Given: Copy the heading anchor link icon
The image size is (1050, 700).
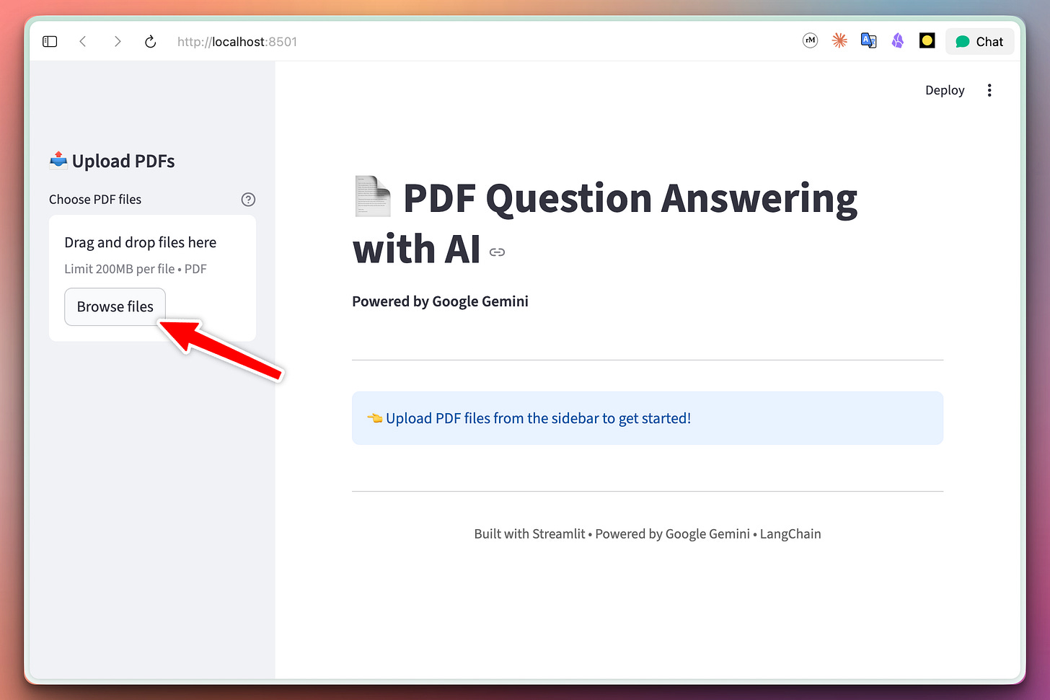Looking at the screenshot, I should (497, 252).
